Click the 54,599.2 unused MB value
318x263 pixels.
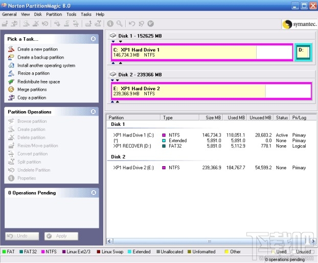tap(263, 168)
